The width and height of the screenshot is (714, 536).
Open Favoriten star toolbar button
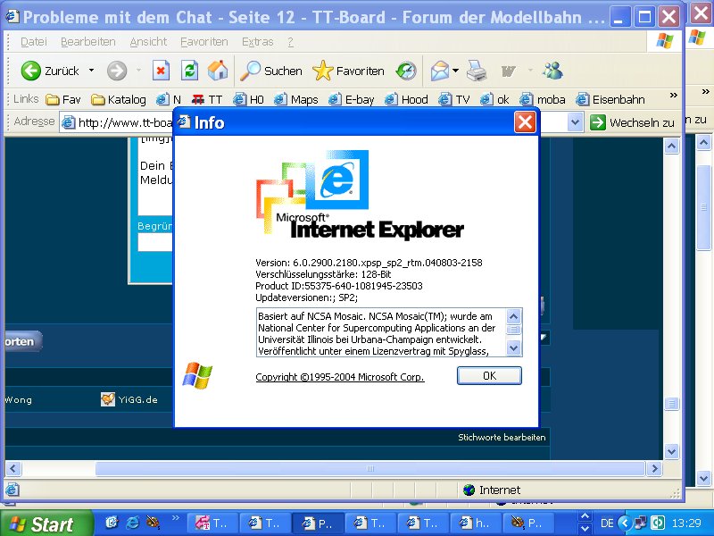click(x=349, y=71)
